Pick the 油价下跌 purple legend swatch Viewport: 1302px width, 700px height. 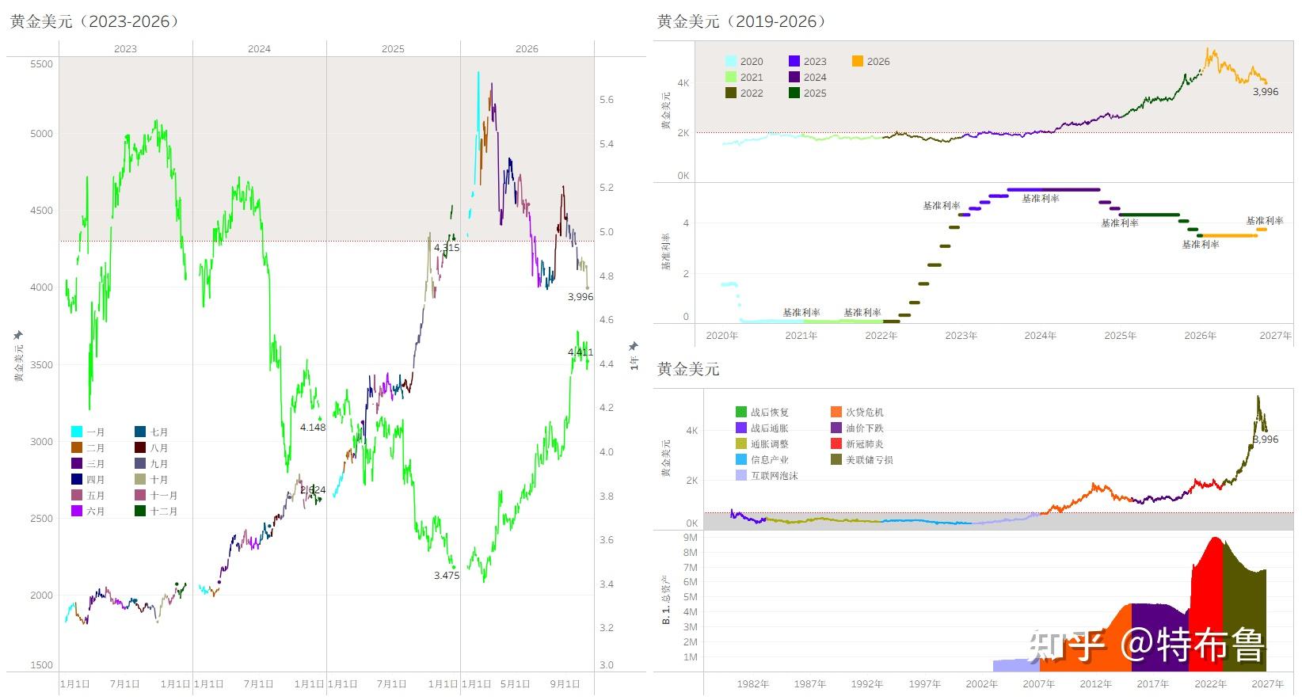836,428
